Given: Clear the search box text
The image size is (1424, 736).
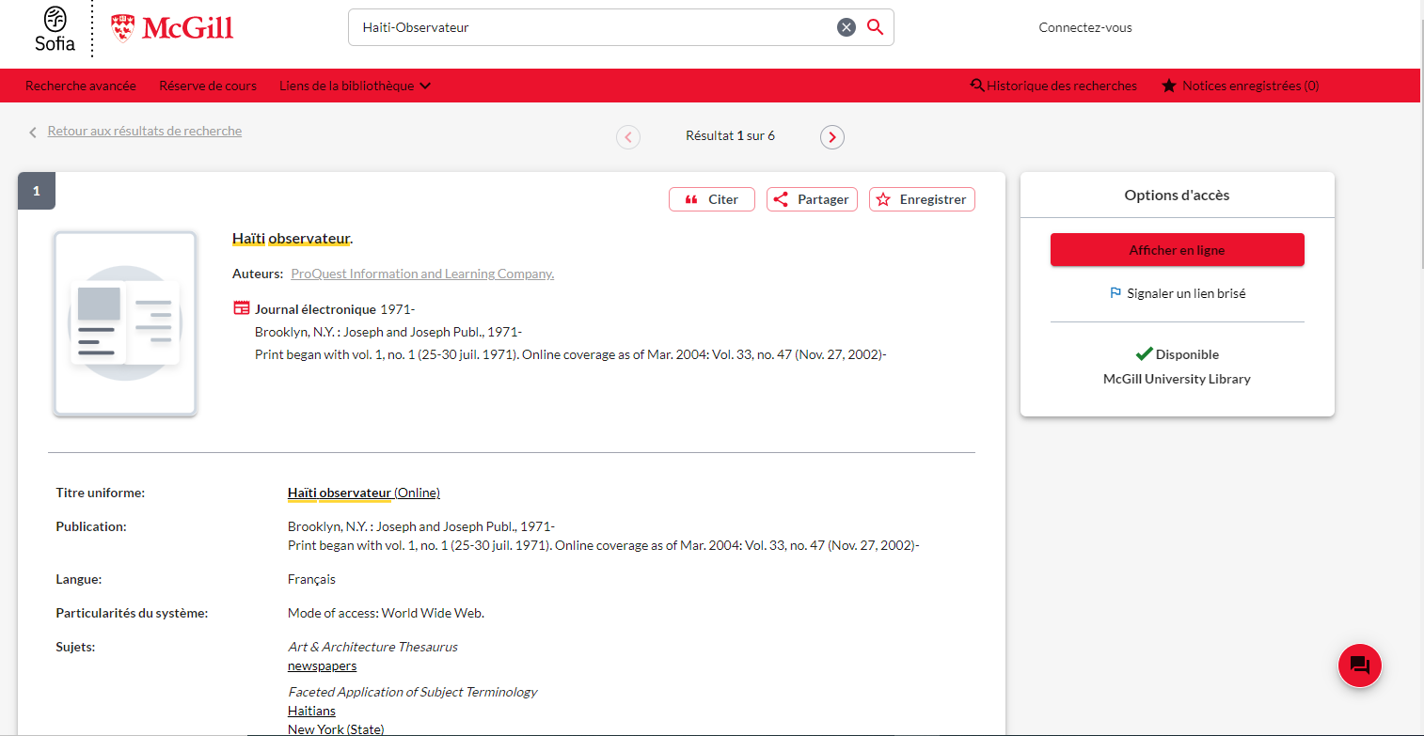Looking at the screenshot, I should [846, 27].
